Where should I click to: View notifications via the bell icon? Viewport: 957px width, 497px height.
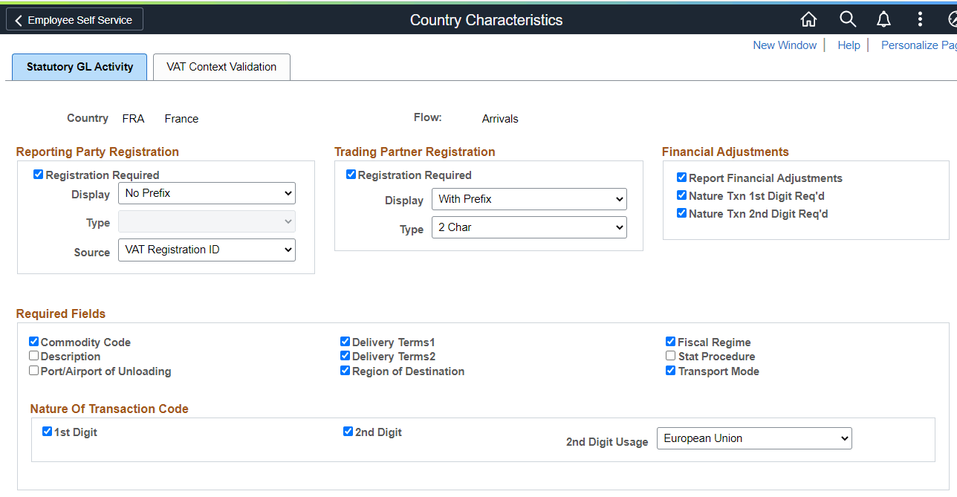click(x=883, y=19)
